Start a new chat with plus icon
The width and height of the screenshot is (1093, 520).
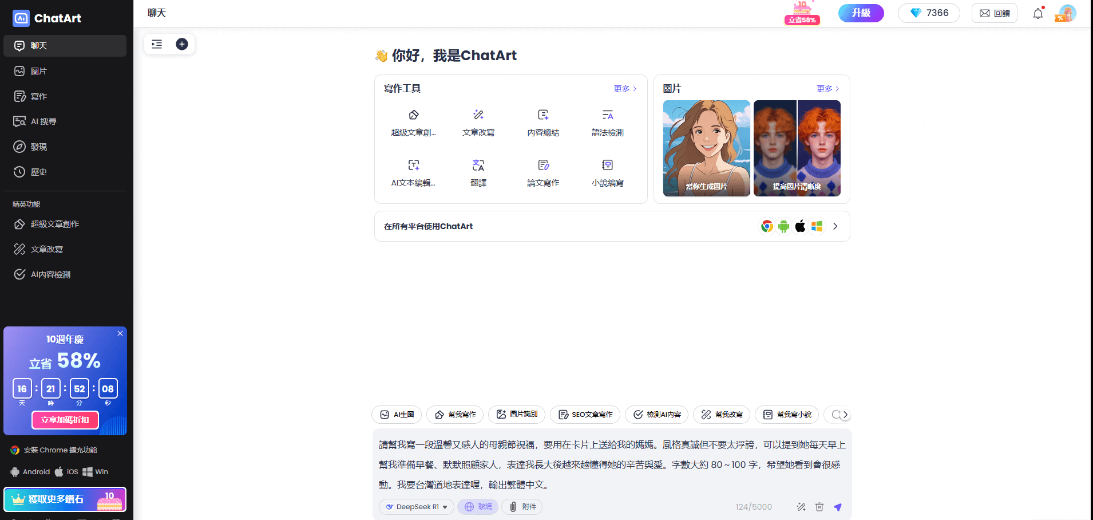pos(182,44)
